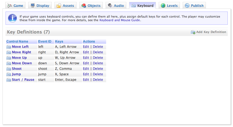Viewport: 233px width, 127px height.
Task: Click the keyboard icon beside Move Left
Action: click(x=9, y=47)
